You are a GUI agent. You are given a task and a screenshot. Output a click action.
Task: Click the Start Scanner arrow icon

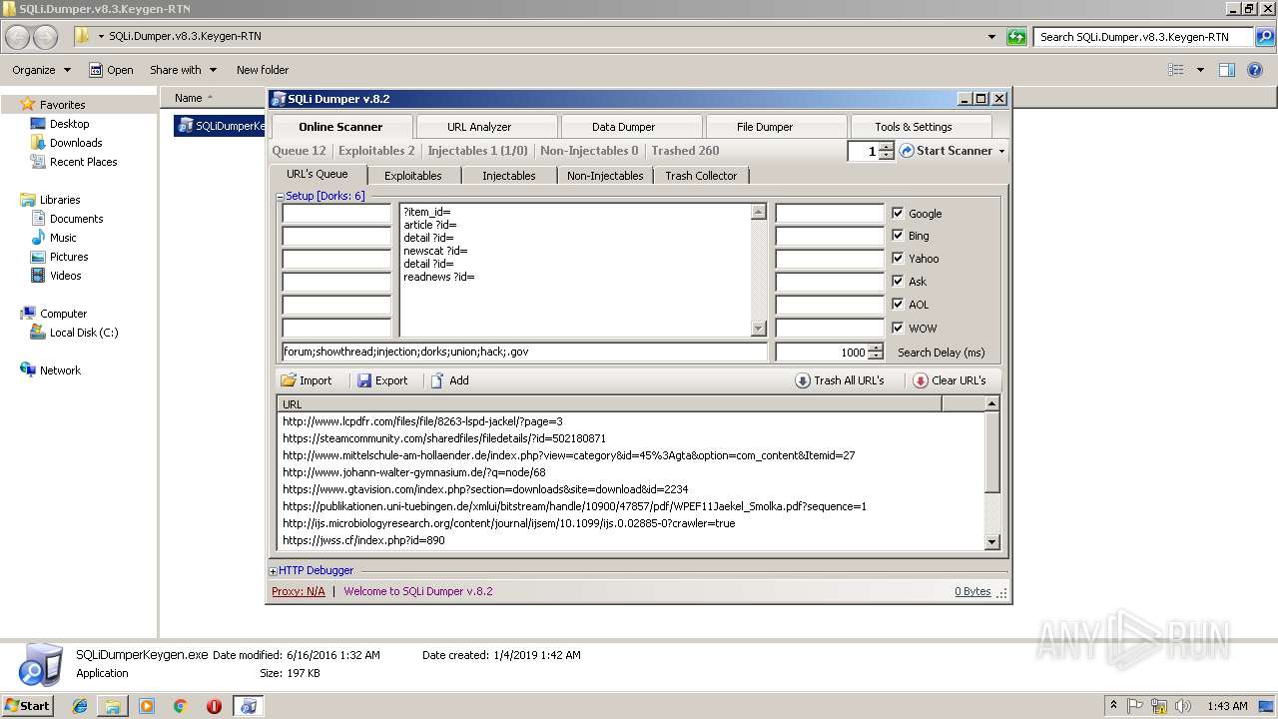[907, 151]
